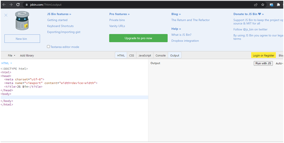
Task: Open What is JS Bin? link
Action: point(181,35)
